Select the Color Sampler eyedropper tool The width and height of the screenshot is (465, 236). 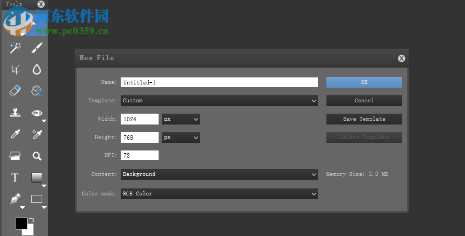37,134
